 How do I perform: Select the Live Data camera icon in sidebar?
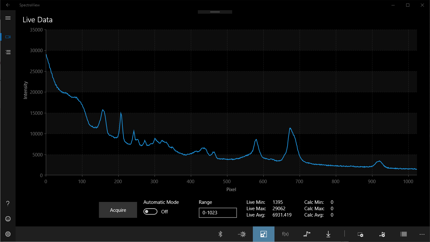8,37
